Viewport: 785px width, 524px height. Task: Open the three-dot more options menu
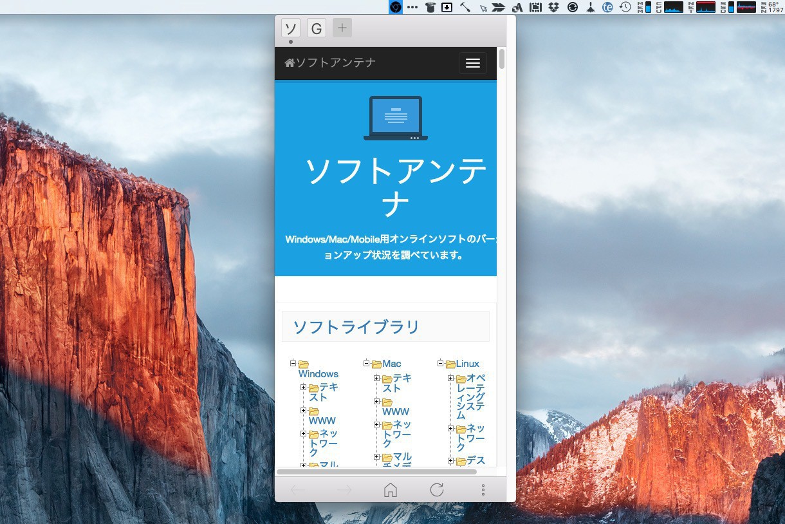(x=483, y=490)
